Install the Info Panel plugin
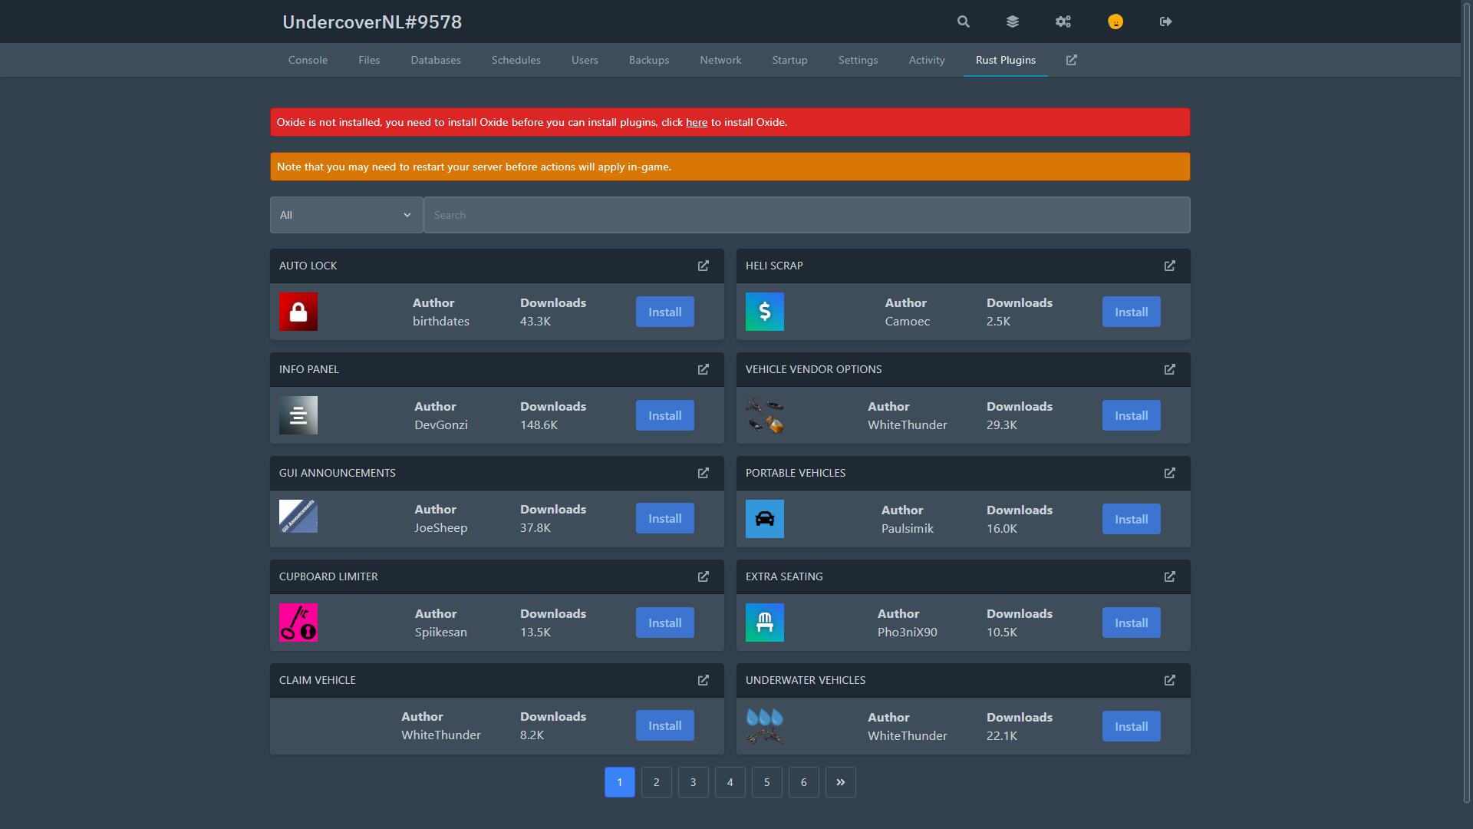1473x829 pixels. tap(665, 415)
